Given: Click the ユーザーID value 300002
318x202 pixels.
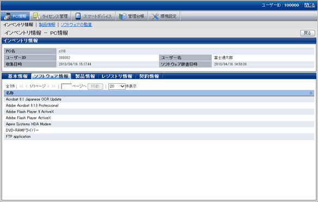Looking at the screenshot, I should [64, 58].
